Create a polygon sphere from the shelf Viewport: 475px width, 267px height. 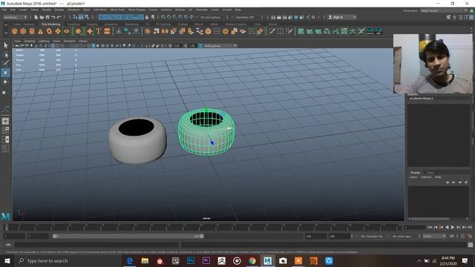point(15,31)
